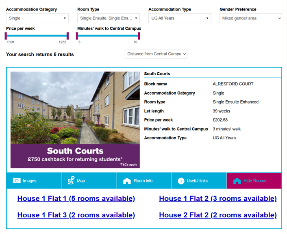The height and width of the screenshot is (234, 287).
Task: Open the Room Type dropdown
Action: click(x=109, y=18)
